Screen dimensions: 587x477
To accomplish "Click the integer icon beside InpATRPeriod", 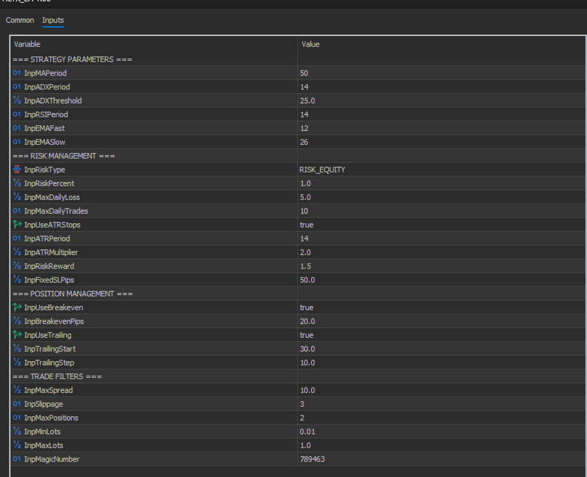I will (17, 238).
